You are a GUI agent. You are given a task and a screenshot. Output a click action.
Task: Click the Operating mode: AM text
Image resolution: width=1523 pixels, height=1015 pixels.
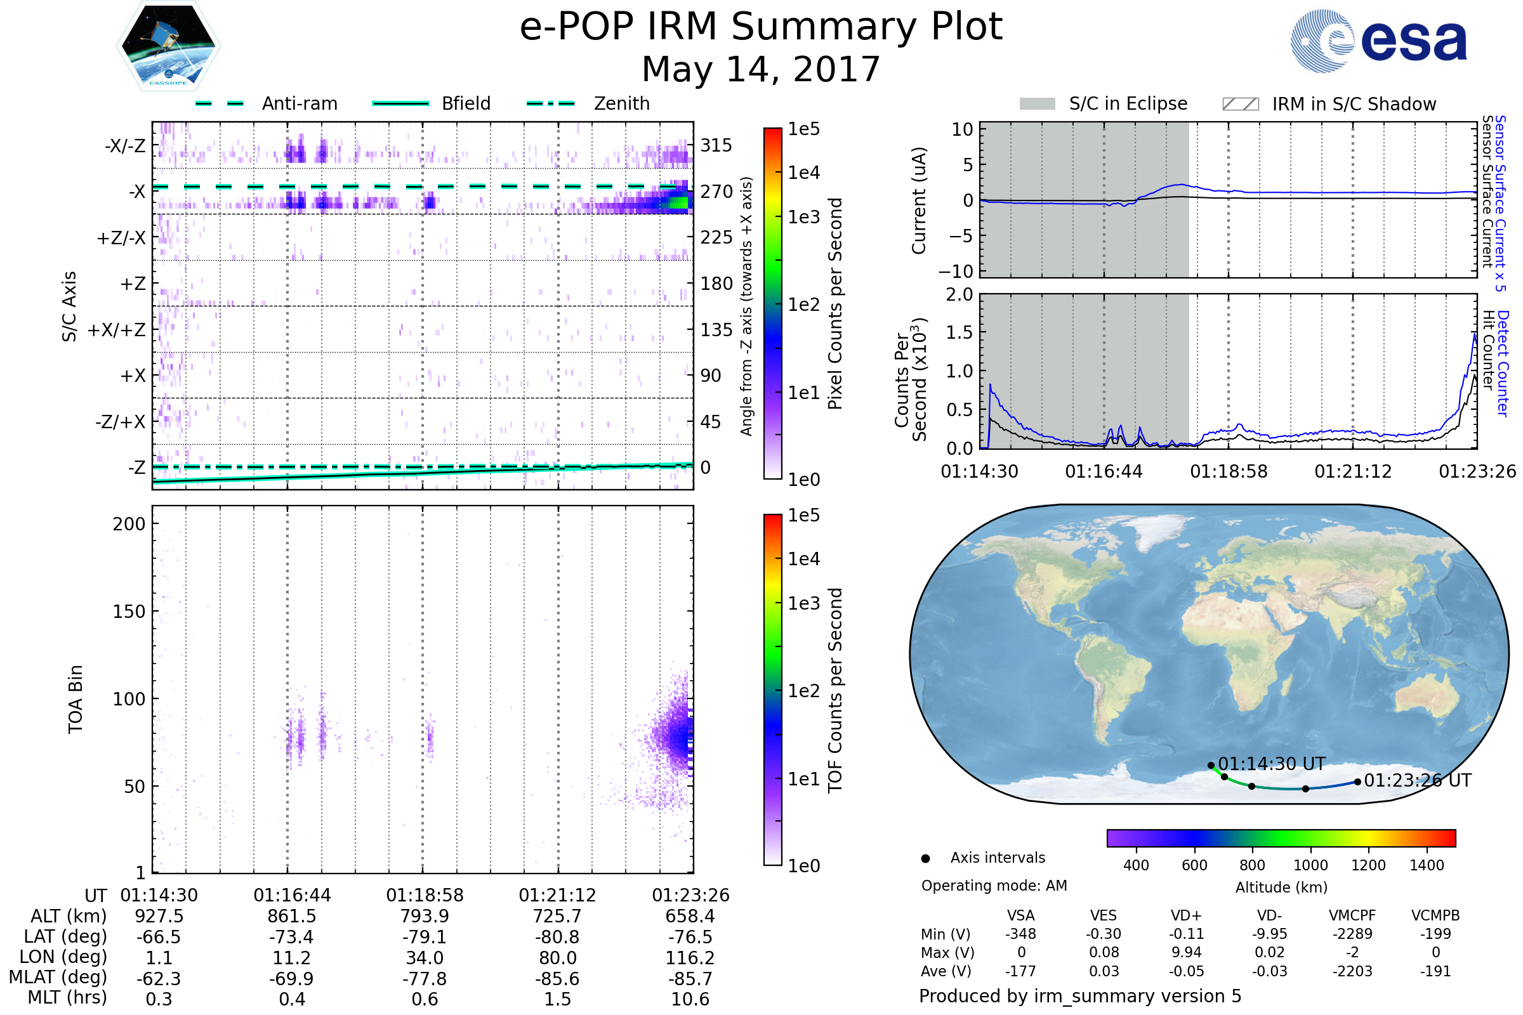click(994, 886)
